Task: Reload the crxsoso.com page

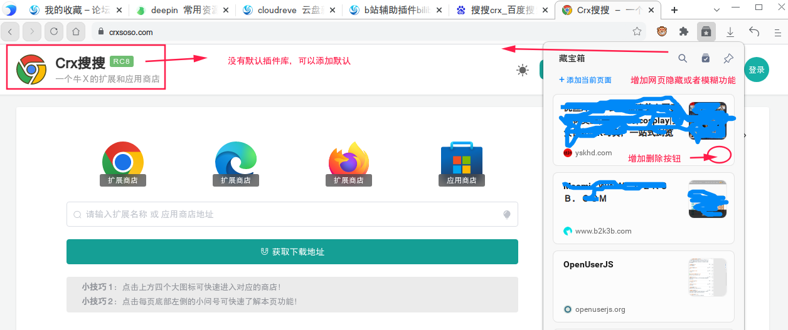Action: (x=54, y=32)
